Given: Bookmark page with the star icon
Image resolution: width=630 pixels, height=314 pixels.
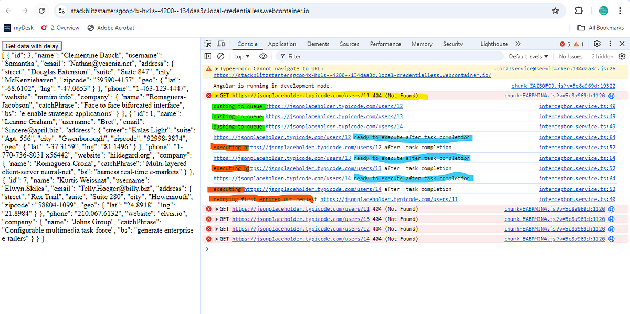Looking at the screenshot, I should click(555, 11).
